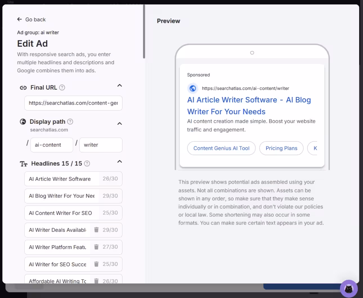Screen dimensions: 363x298
Task: Collapse the Headlines section
Action: [x=120, y=162]
